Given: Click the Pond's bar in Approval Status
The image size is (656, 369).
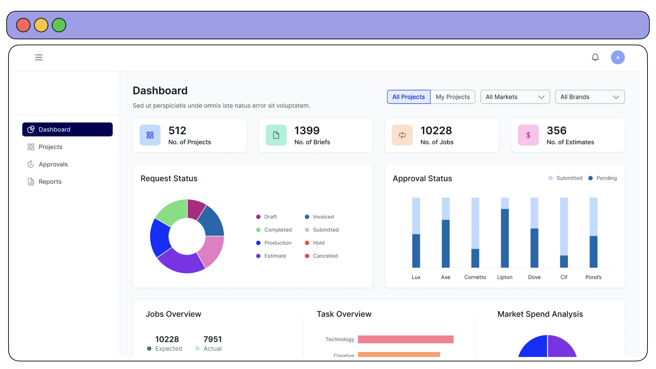Looking at the screenshot, I should pos(593,233).
